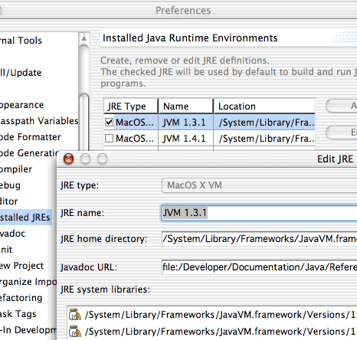Click the zoom button of Edit JRE dialog
357x340 pixels.
click(x=102, y=159)
